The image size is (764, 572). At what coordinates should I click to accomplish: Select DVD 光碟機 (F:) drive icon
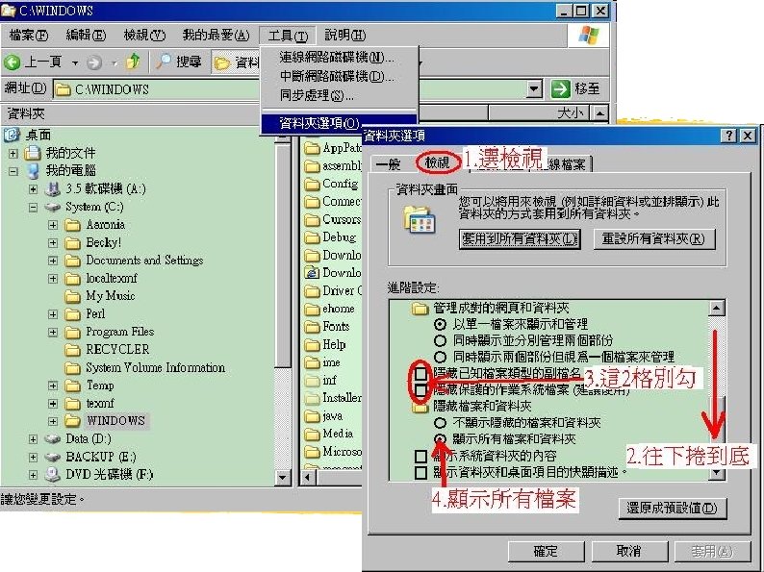coord(53,475)
